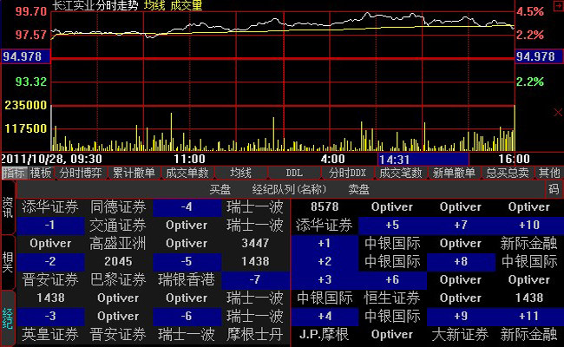Click the +3 price level cell
Image resolution: width=564 pixels, height=347 pixels.
325,279
